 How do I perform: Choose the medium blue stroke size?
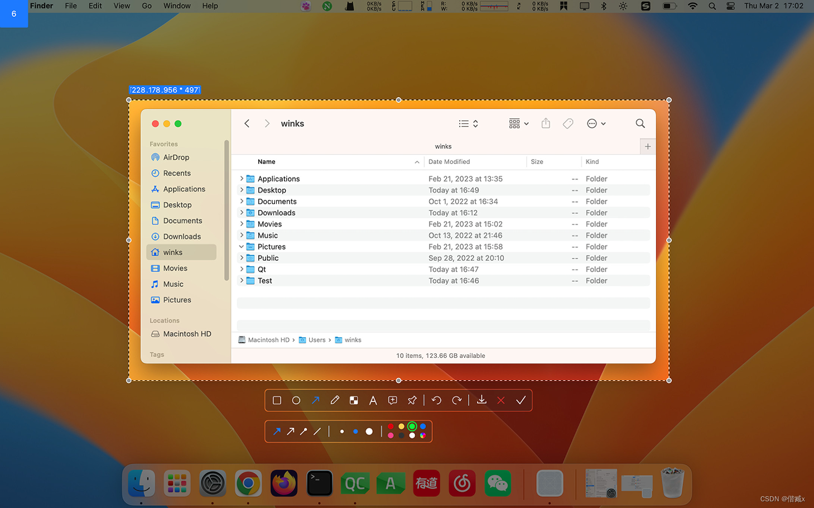[355, 432]
